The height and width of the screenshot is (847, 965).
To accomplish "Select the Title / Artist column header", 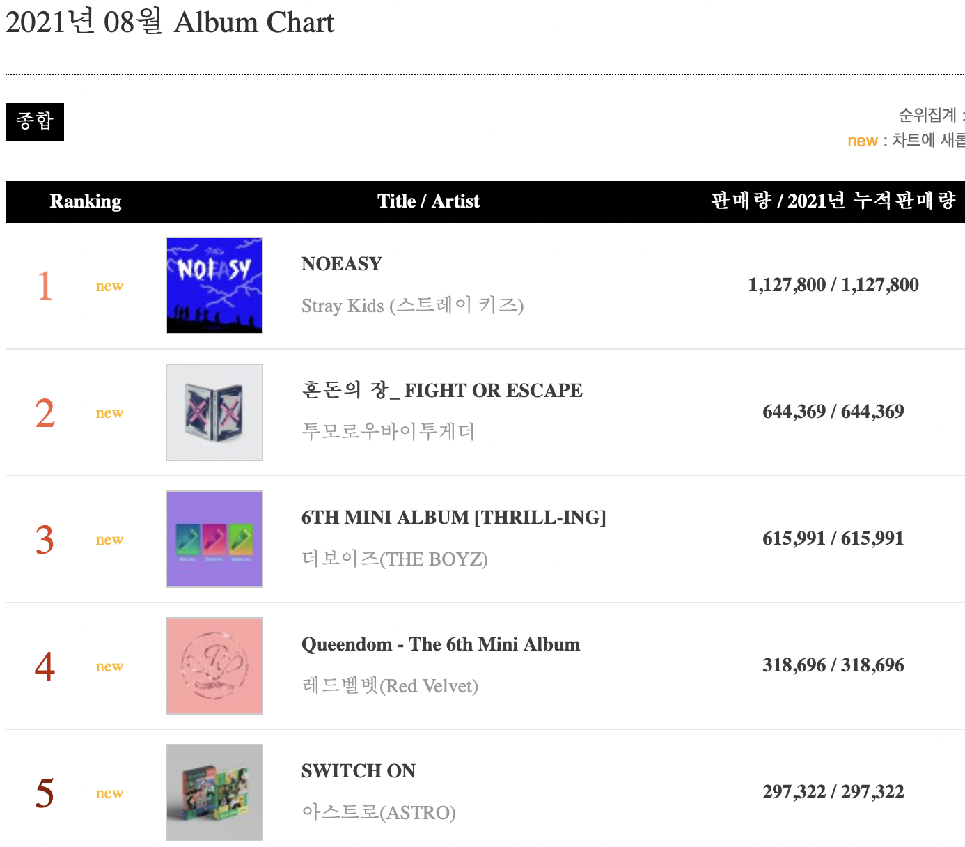I will pos(429,201).
